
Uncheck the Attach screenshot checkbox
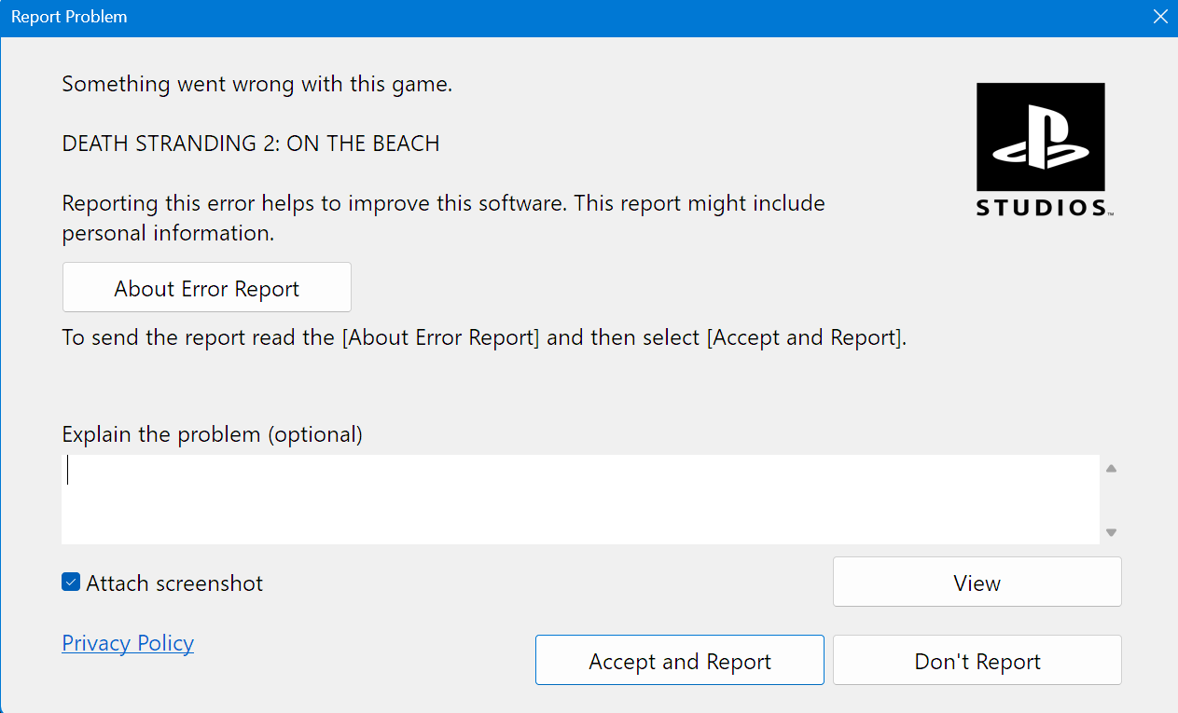click(71, 583)
